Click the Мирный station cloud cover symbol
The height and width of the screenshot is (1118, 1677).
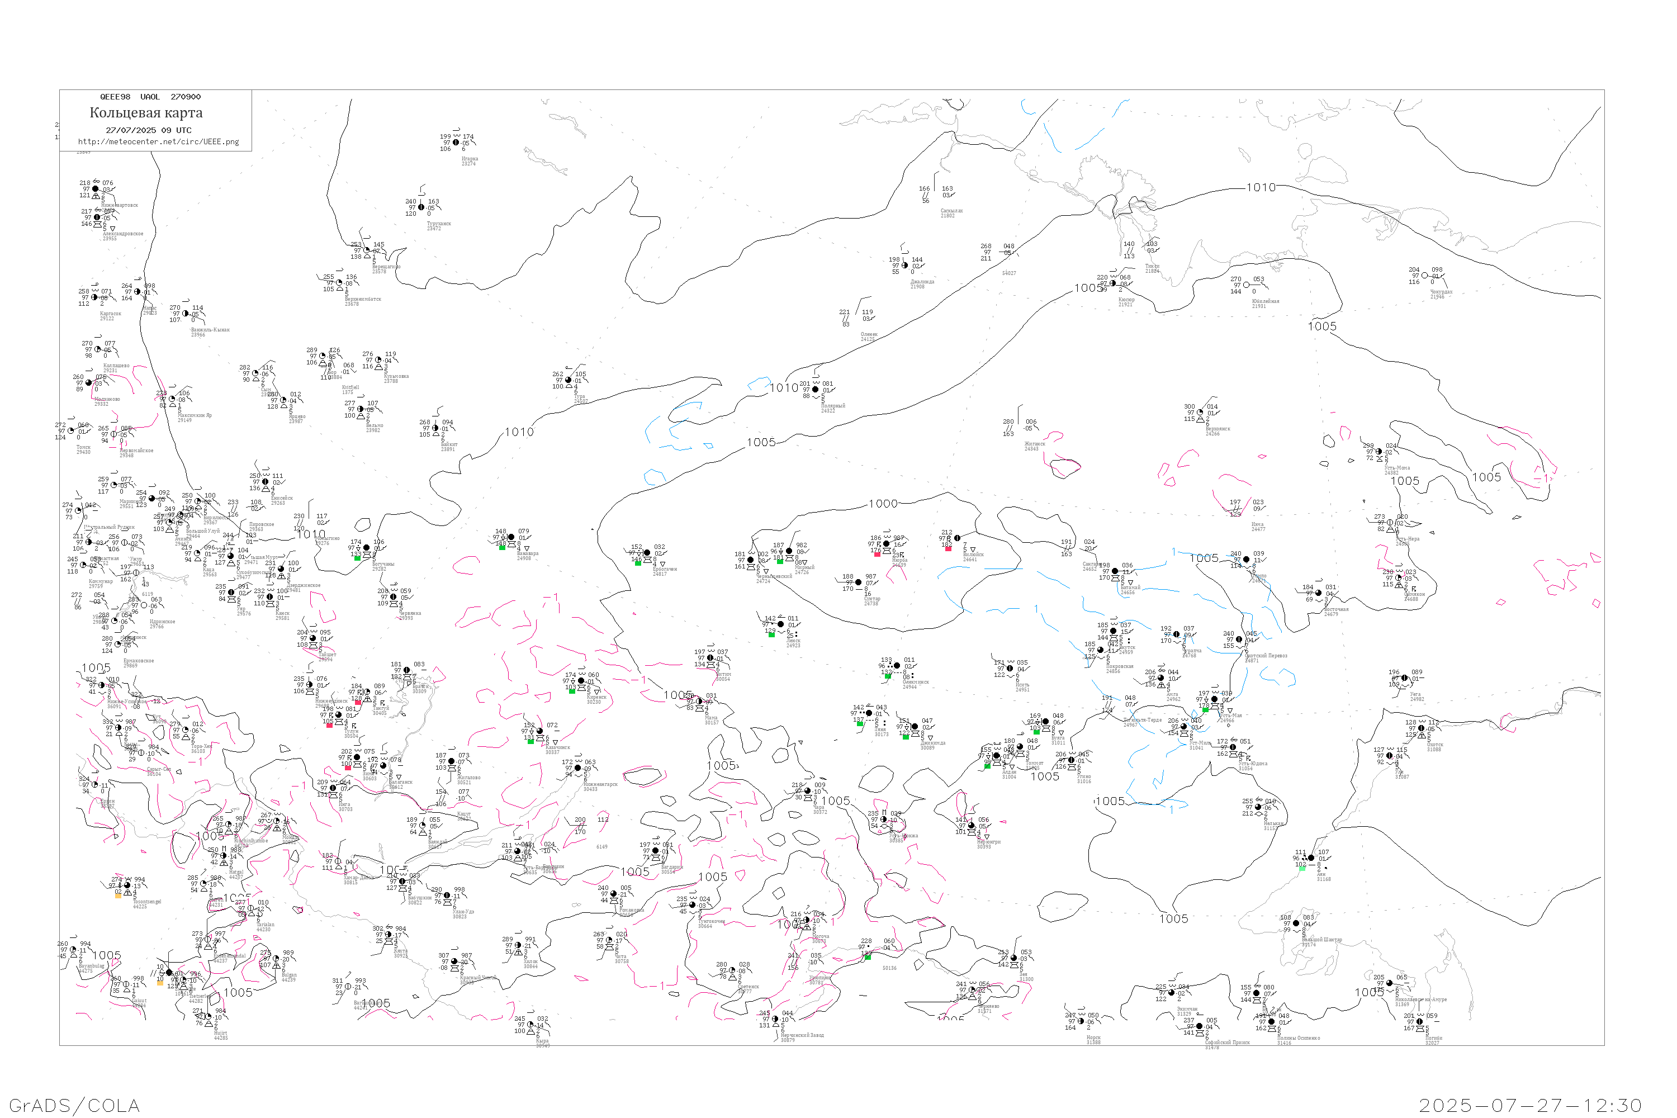pos(789,551)
